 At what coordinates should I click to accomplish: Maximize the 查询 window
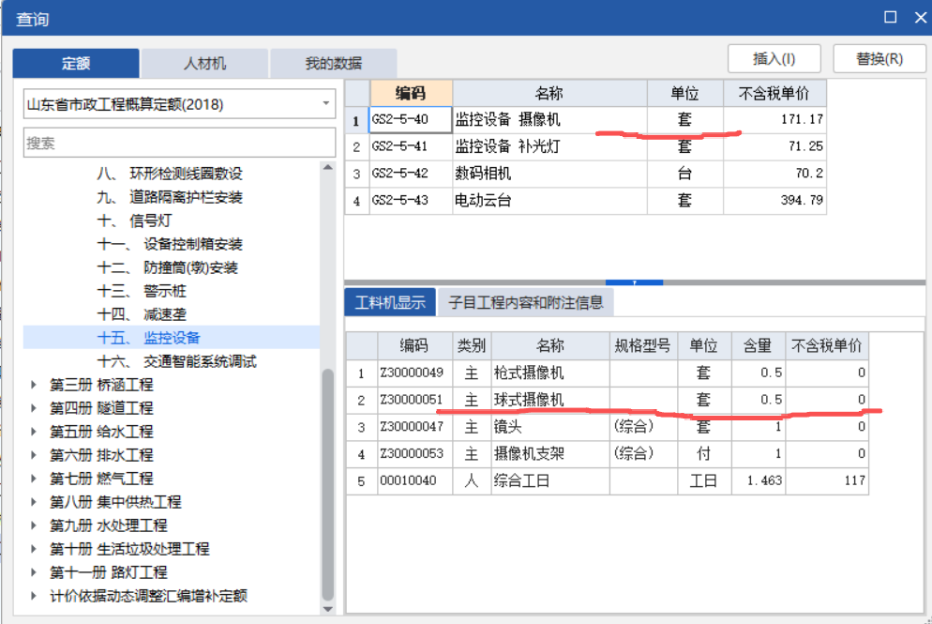coord(890,17)
